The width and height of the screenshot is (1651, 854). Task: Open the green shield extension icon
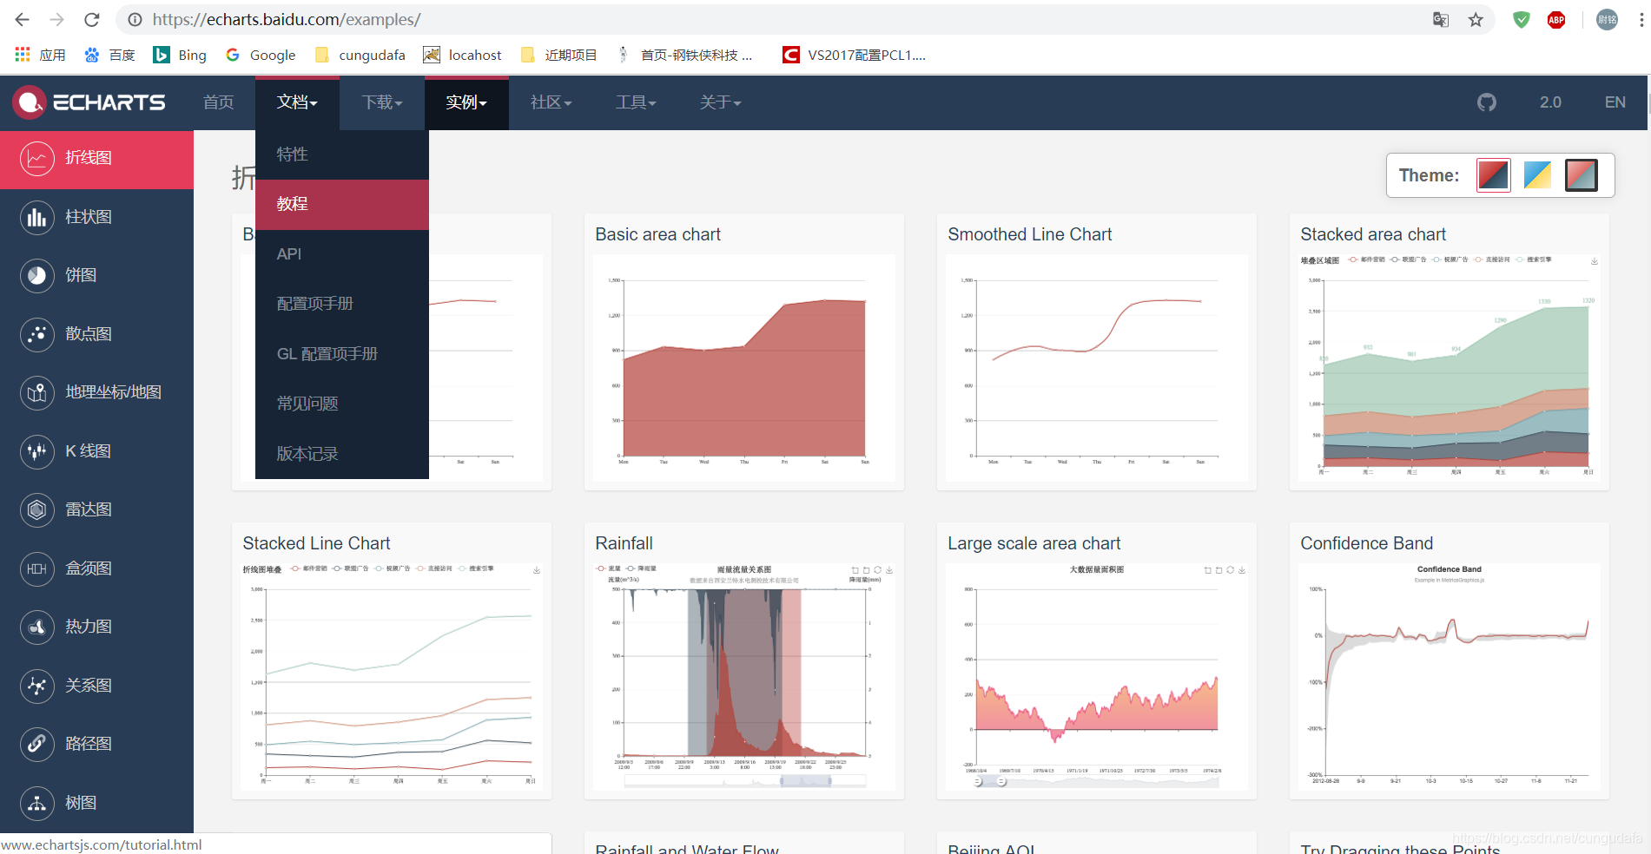click(1522, 19)
